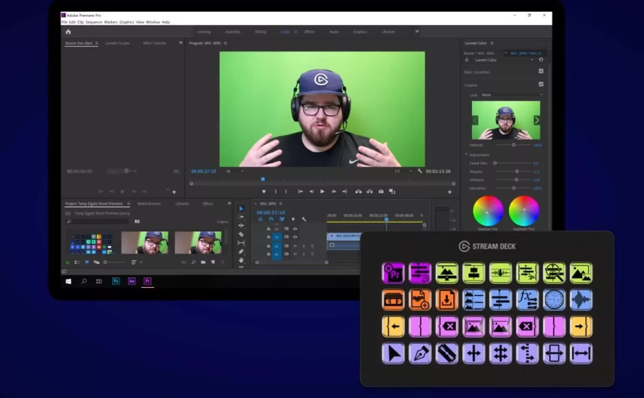This screenshot has width=644, height=398.
Task: Switch to the Editing workspace tab
Action: point(261,32)
